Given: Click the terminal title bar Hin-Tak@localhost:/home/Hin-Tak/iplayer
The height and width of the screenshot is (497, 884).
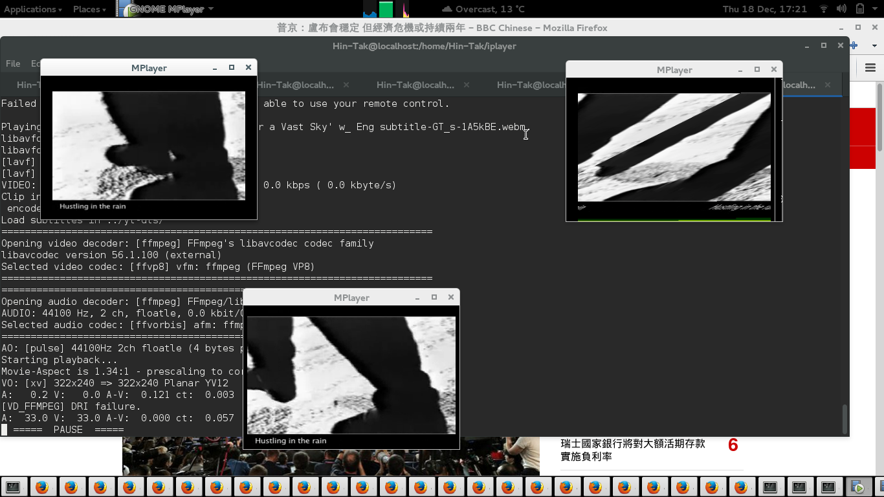Looking at the screenshot, I should [x=424, y=46].
